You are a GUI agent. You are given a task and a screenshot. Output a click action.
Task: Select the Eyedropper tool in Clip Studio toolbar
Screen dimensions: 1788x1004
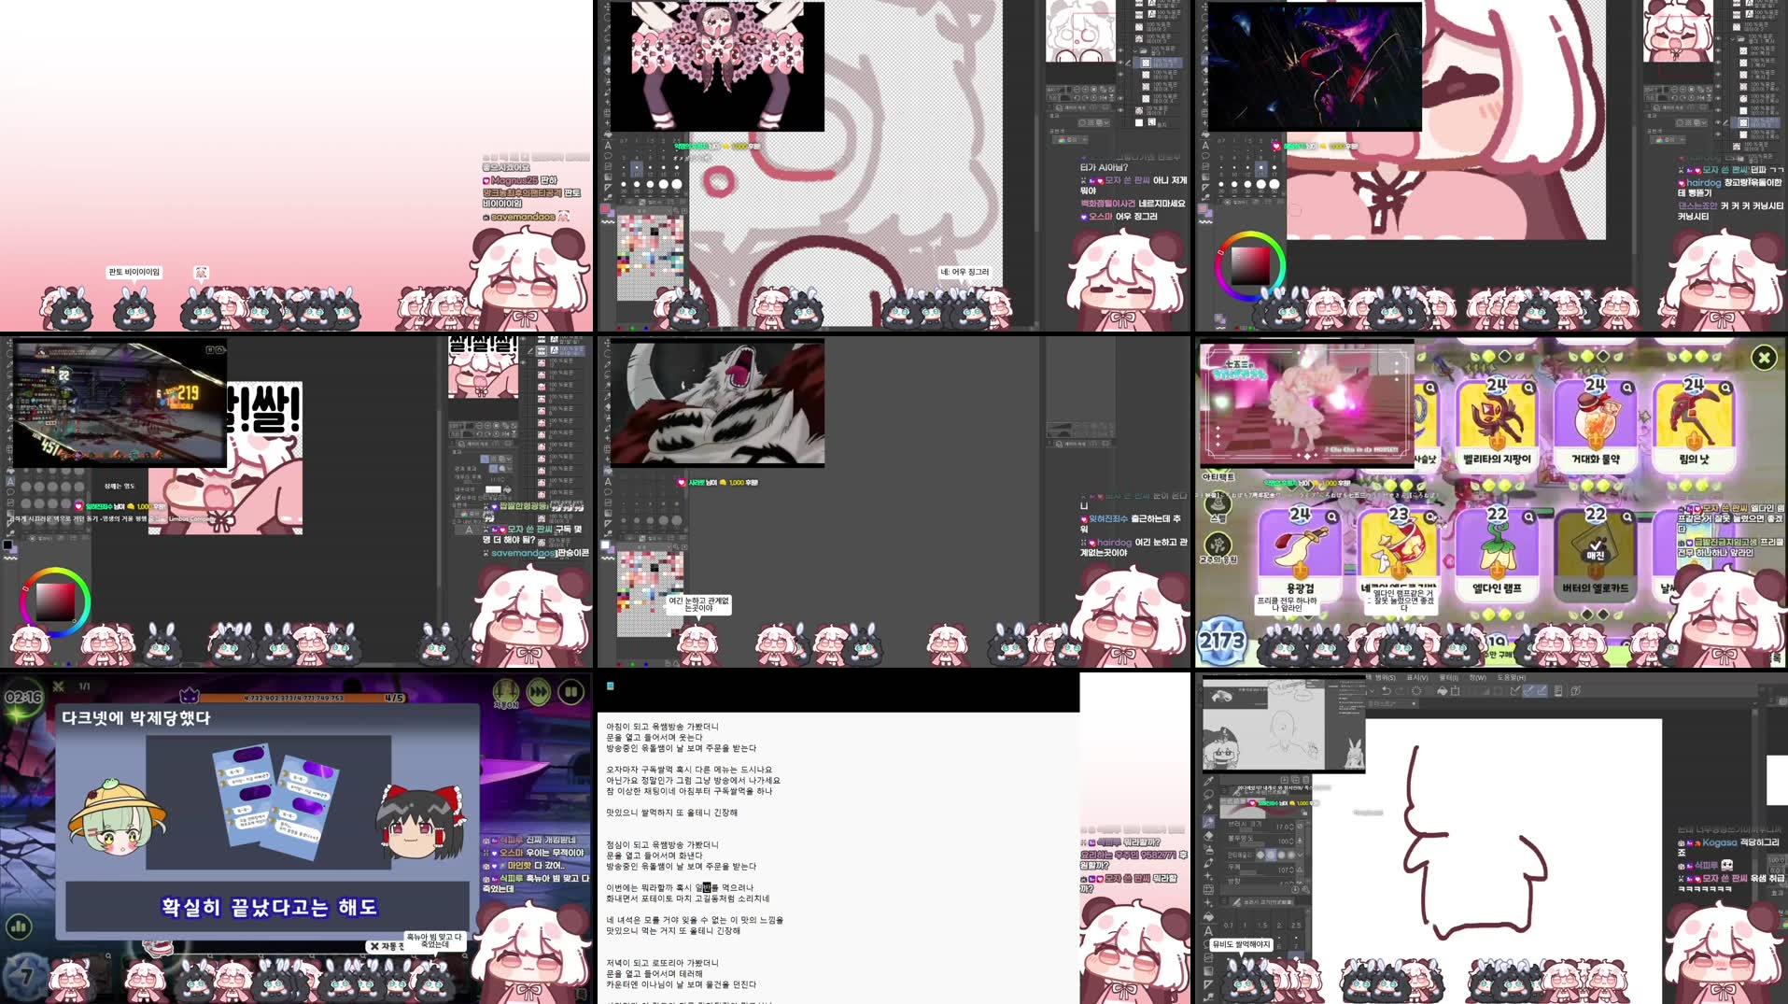(1209, 781)
